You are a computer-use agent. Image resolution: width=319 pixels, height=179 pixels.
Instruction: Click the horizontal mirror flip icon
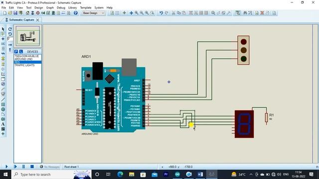click(10, 45)
